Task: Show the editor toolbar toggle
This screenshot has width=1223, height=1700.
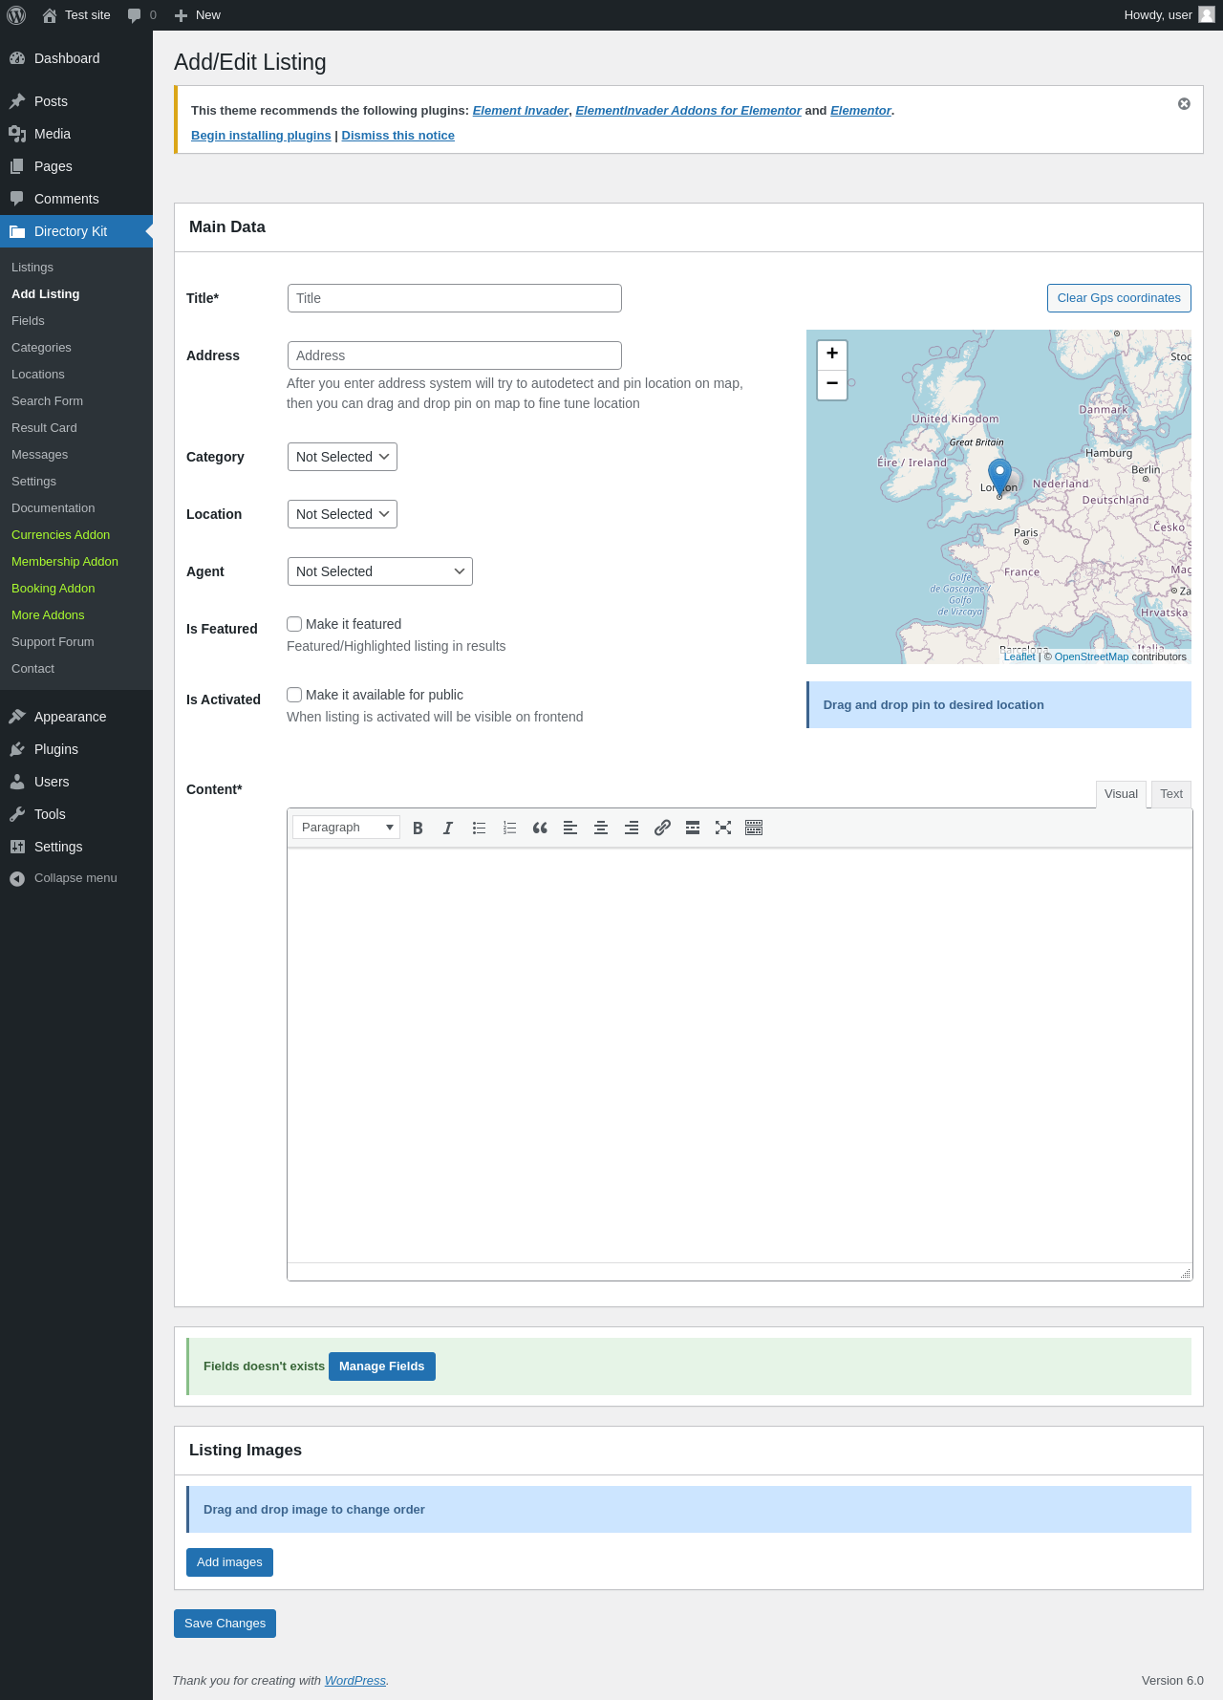Action: tap(754, 828)
